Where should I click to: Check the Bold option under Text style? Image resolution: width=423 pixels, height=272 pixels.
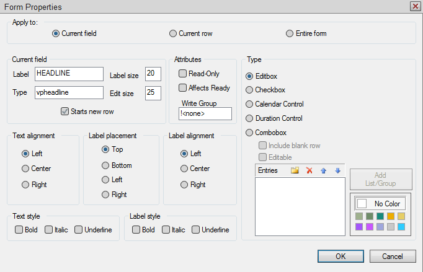[x=19, y=230]
